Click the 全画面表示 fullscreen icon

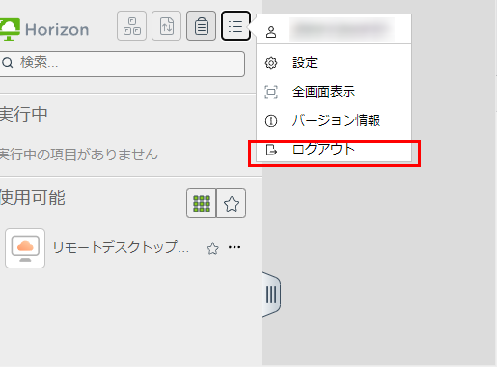pos(271,92)
